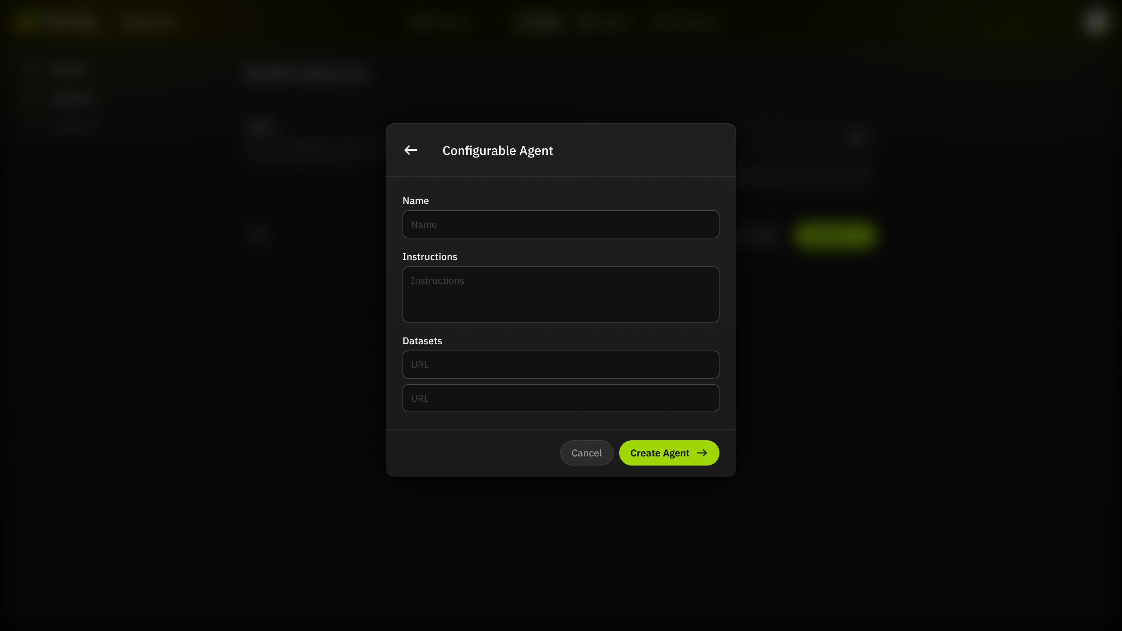
Task: Click the back arrow in dialog header
Action: [410, 150]
